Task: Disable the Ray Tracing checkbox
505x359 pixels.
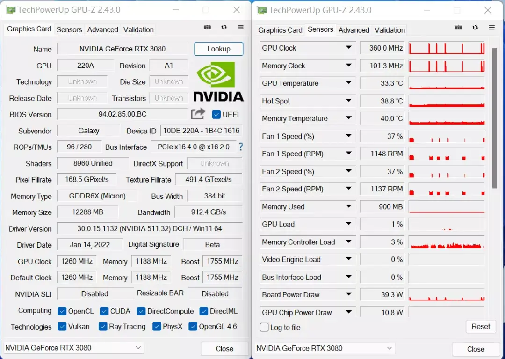Action: click(x=103, y=326)
